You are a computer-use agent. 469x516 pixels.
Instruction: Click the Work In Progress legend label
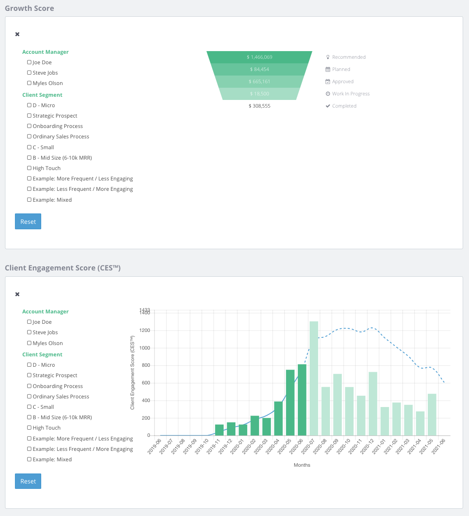[x=351, y=94]
